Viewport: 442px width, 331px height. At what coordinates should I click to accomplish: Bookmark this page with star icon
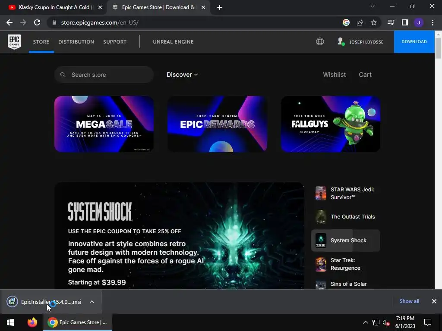[374, 22]
